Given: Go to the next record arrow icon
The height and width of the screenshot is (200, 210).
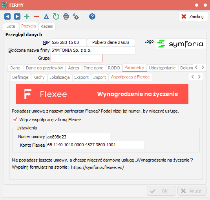Looking at the screenshot, I should (x=17, y=16).
